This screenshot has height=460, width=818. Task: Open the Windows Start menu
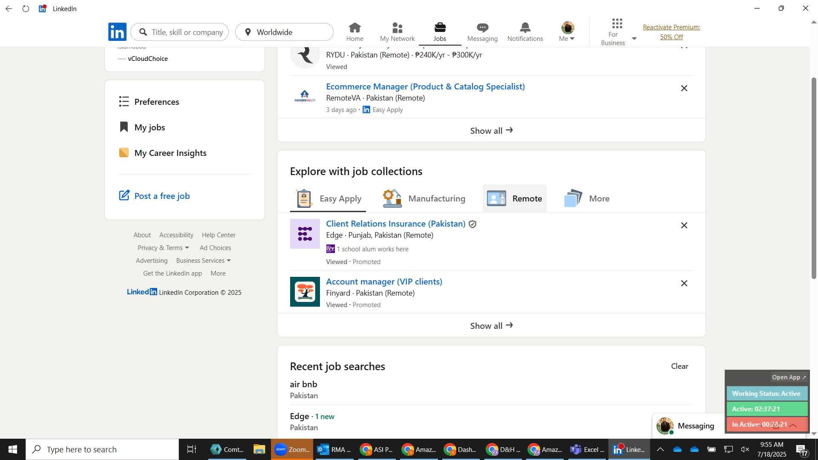click(x=12, y=449)
